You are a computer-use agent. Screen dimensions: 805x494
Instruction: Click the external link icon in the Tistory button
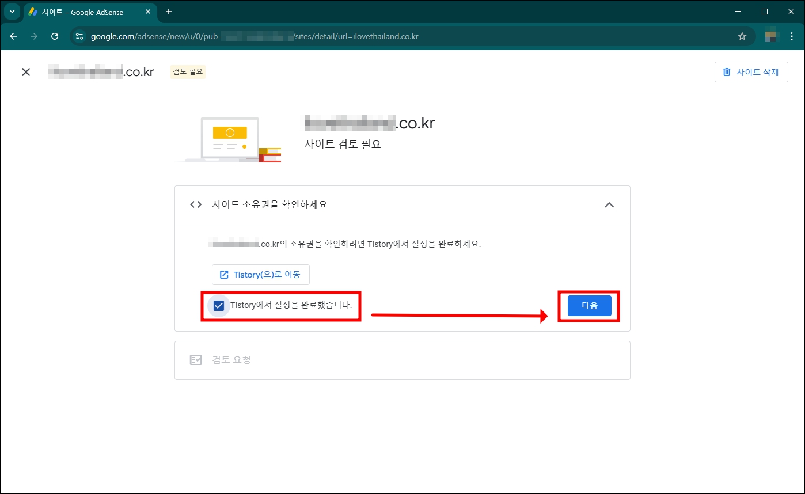click(223, 275)
